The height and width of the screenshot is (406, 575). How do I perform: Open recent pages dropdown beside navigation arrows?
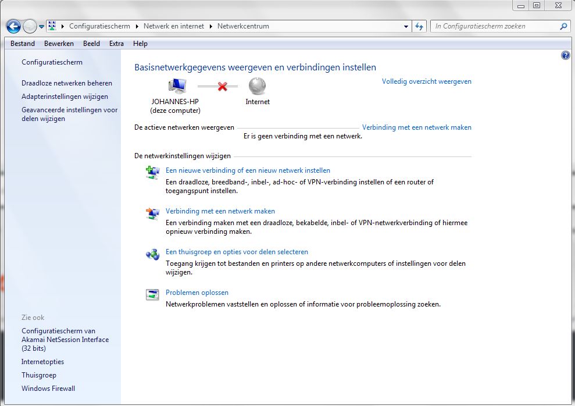[41, 26]
